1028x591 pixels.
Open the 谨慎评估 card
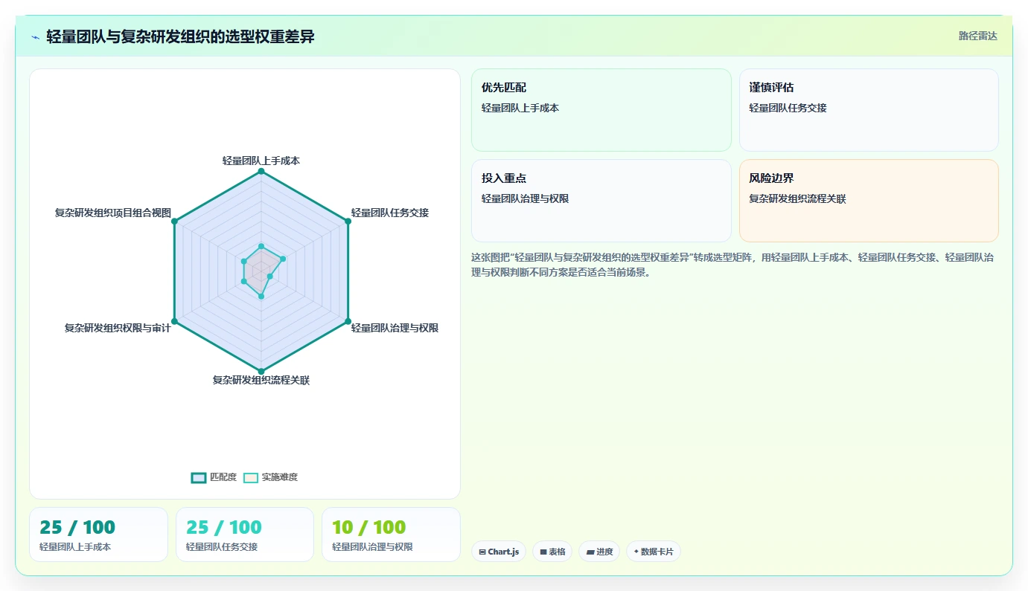(869, 110)
